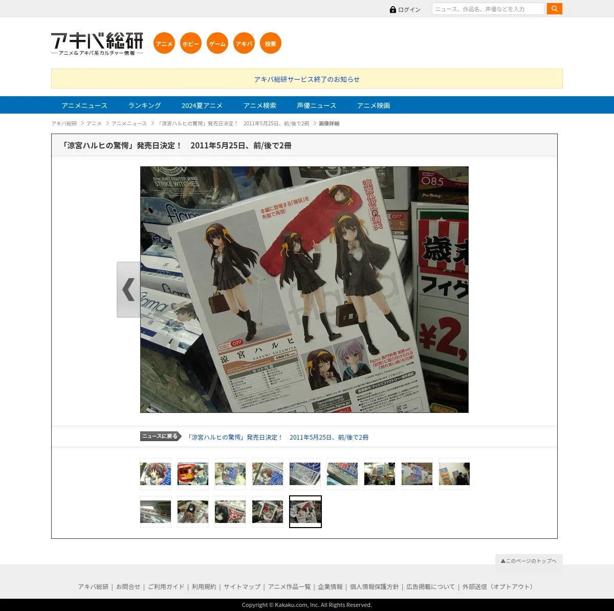Open fifth thumbnail in the first row

(305, 474)
